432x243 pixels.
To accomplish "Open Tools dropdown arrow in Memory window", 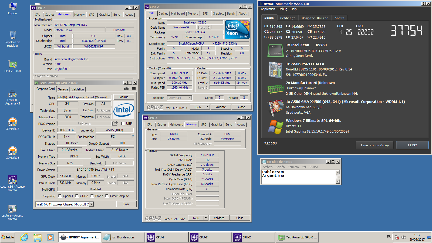I will point(206,218).
